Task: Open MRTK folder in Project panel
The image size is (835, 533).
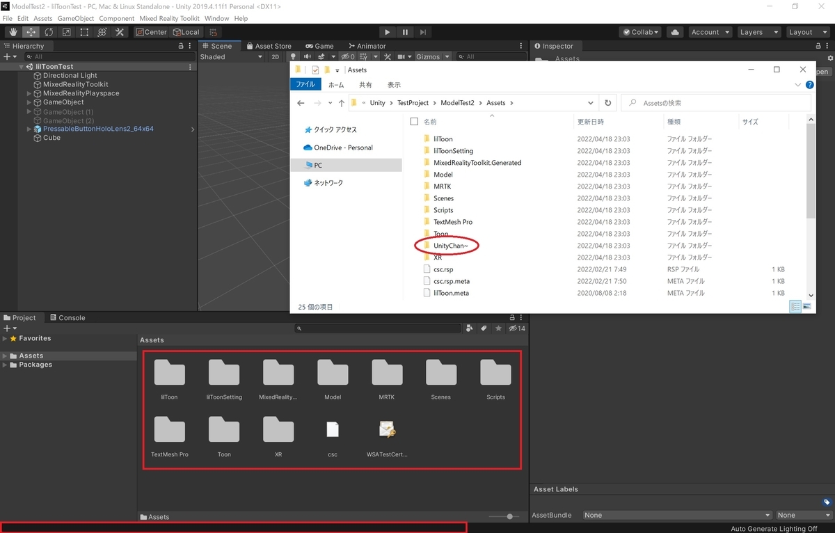Action: tap(387, 379)
